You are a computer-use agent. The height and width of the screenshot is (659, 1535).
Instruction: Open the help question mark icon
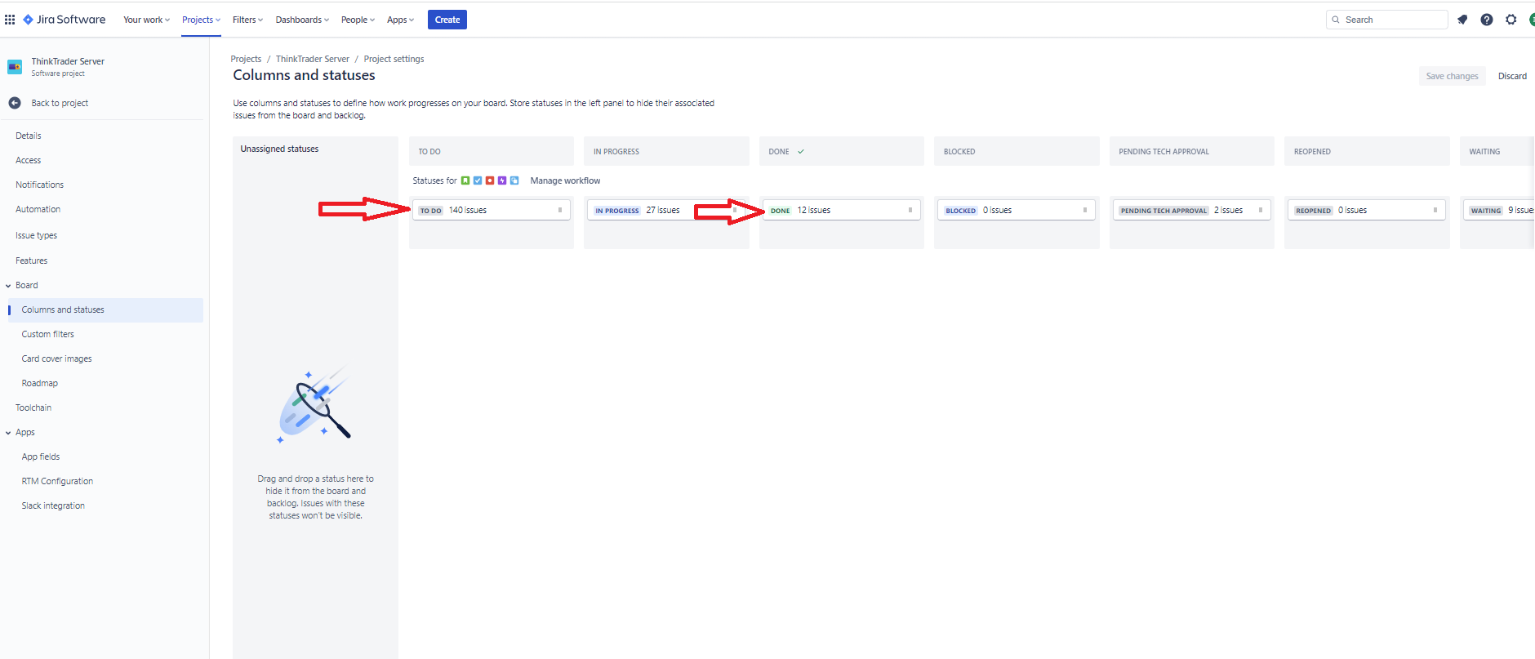coord(1487,20)
